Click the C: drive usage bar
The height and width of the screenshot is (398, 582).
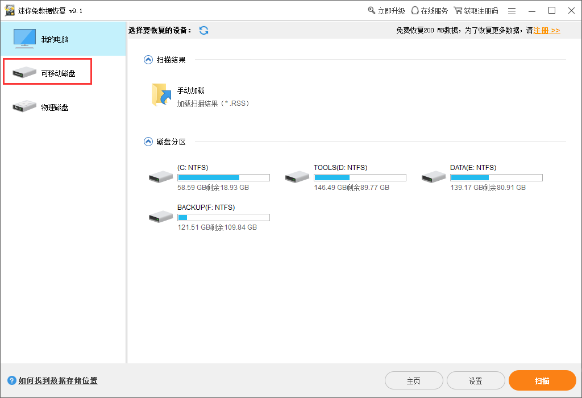223,177
